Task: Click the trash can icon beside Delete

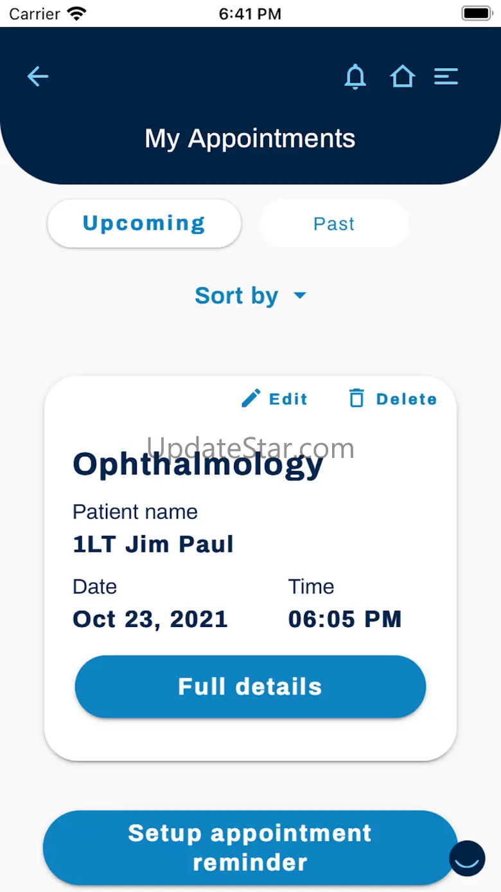Action: click(356, 399)
